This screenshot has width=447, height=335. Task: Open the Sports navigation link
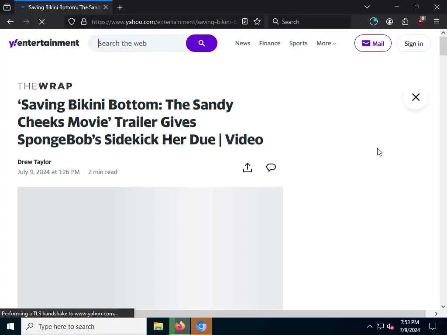(x=298, y=43)
